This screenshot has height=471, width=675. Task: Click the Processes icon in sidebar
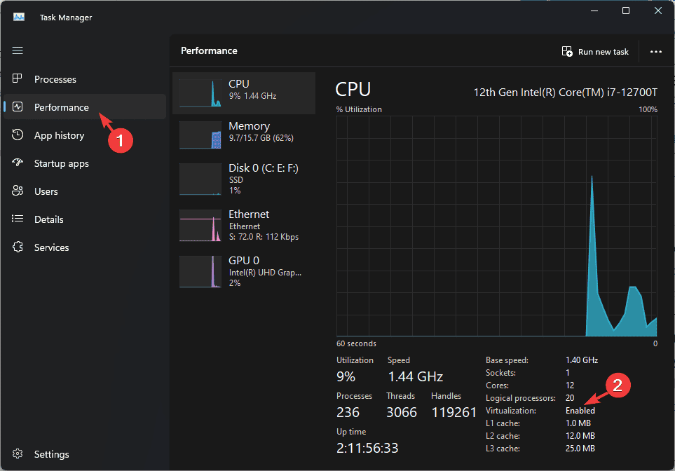19,79
